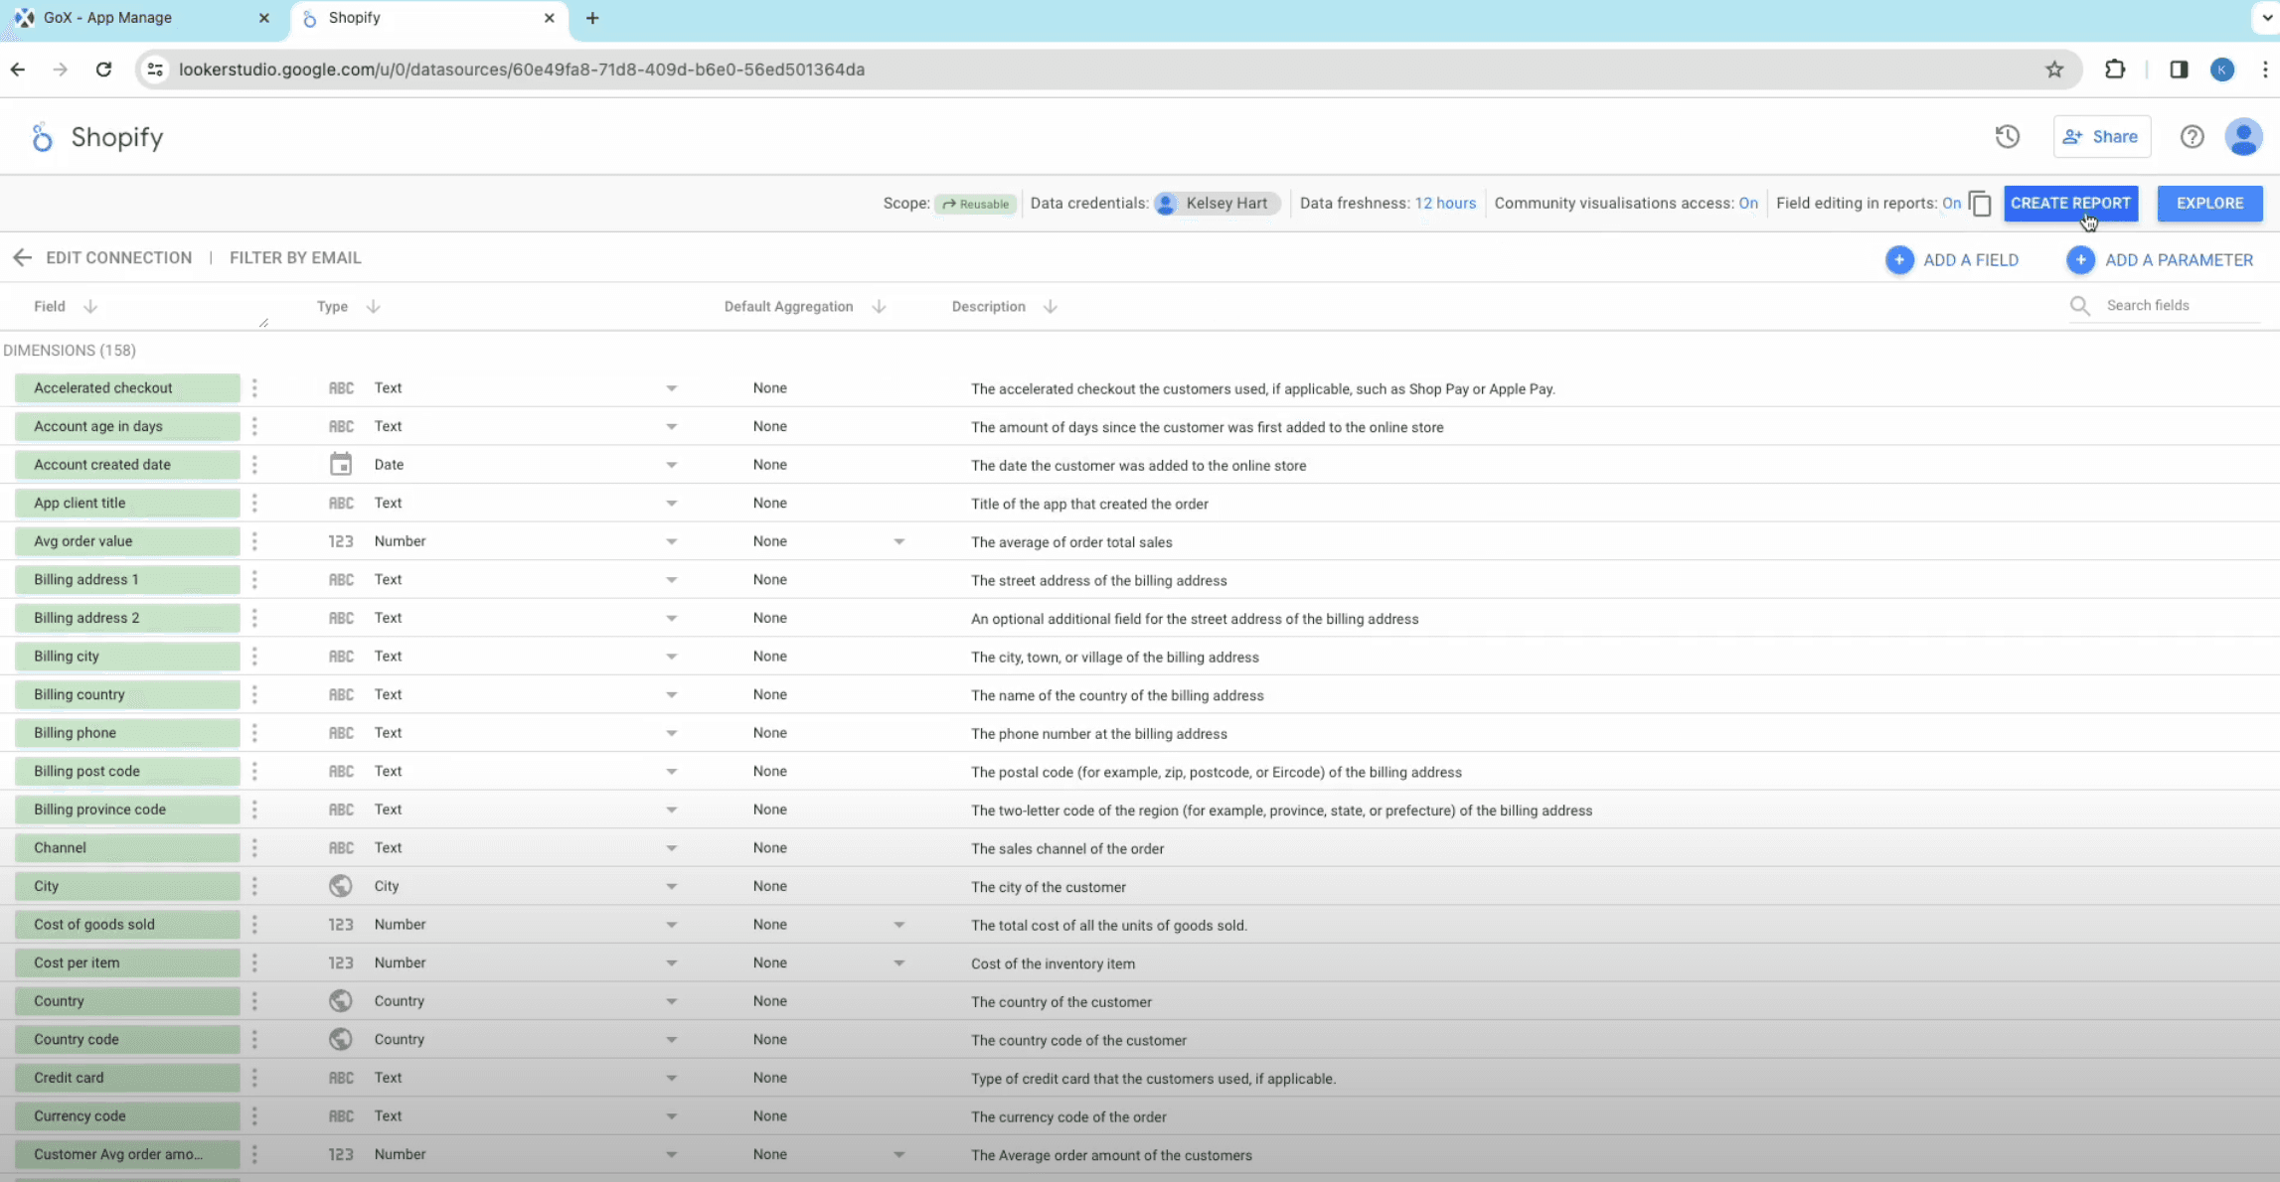
Task: Expand aggregation dropdown for Cost of goods sold
Action: point(898,925)
